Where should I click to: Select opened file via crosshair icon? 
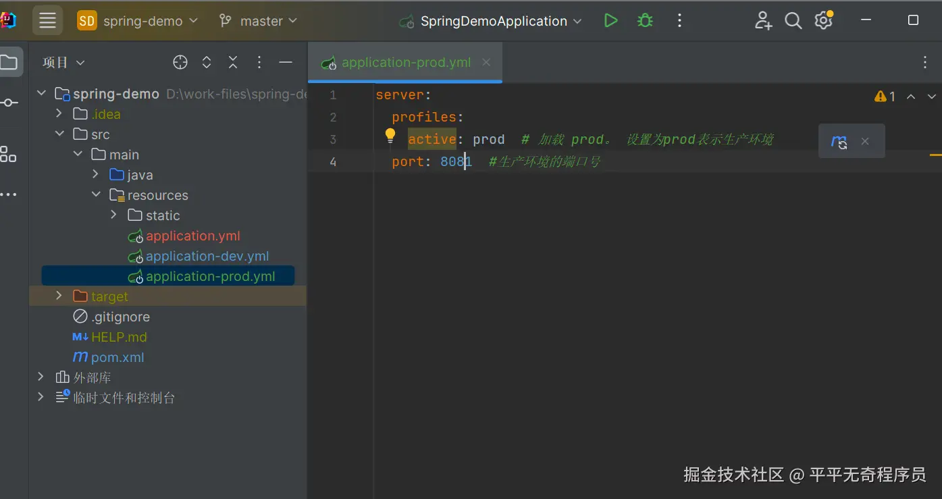coord(180,63)
